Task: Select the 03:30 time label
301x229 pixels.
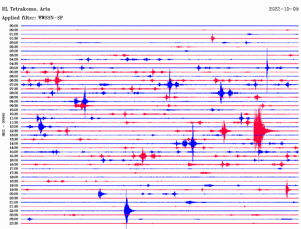Action: (14, 55)
